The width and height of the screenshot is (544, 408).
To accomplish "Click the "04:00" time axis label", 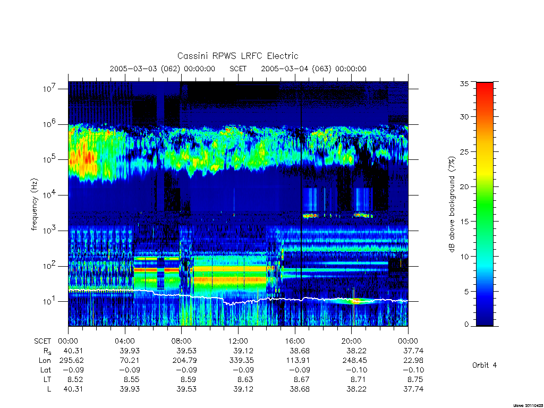I will coord(125,341).
